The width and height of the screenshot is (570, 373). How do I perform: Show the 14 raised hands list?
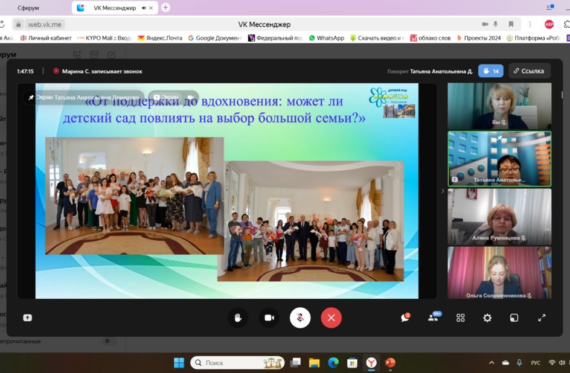(x=491, y=71)
